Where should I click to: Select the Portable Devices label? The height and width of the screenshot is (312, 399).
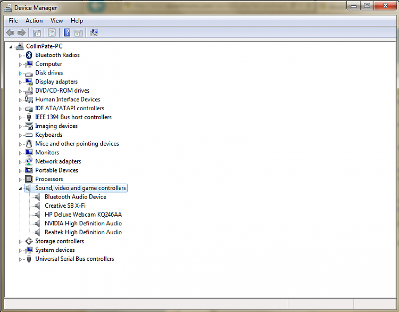[57, 170]
